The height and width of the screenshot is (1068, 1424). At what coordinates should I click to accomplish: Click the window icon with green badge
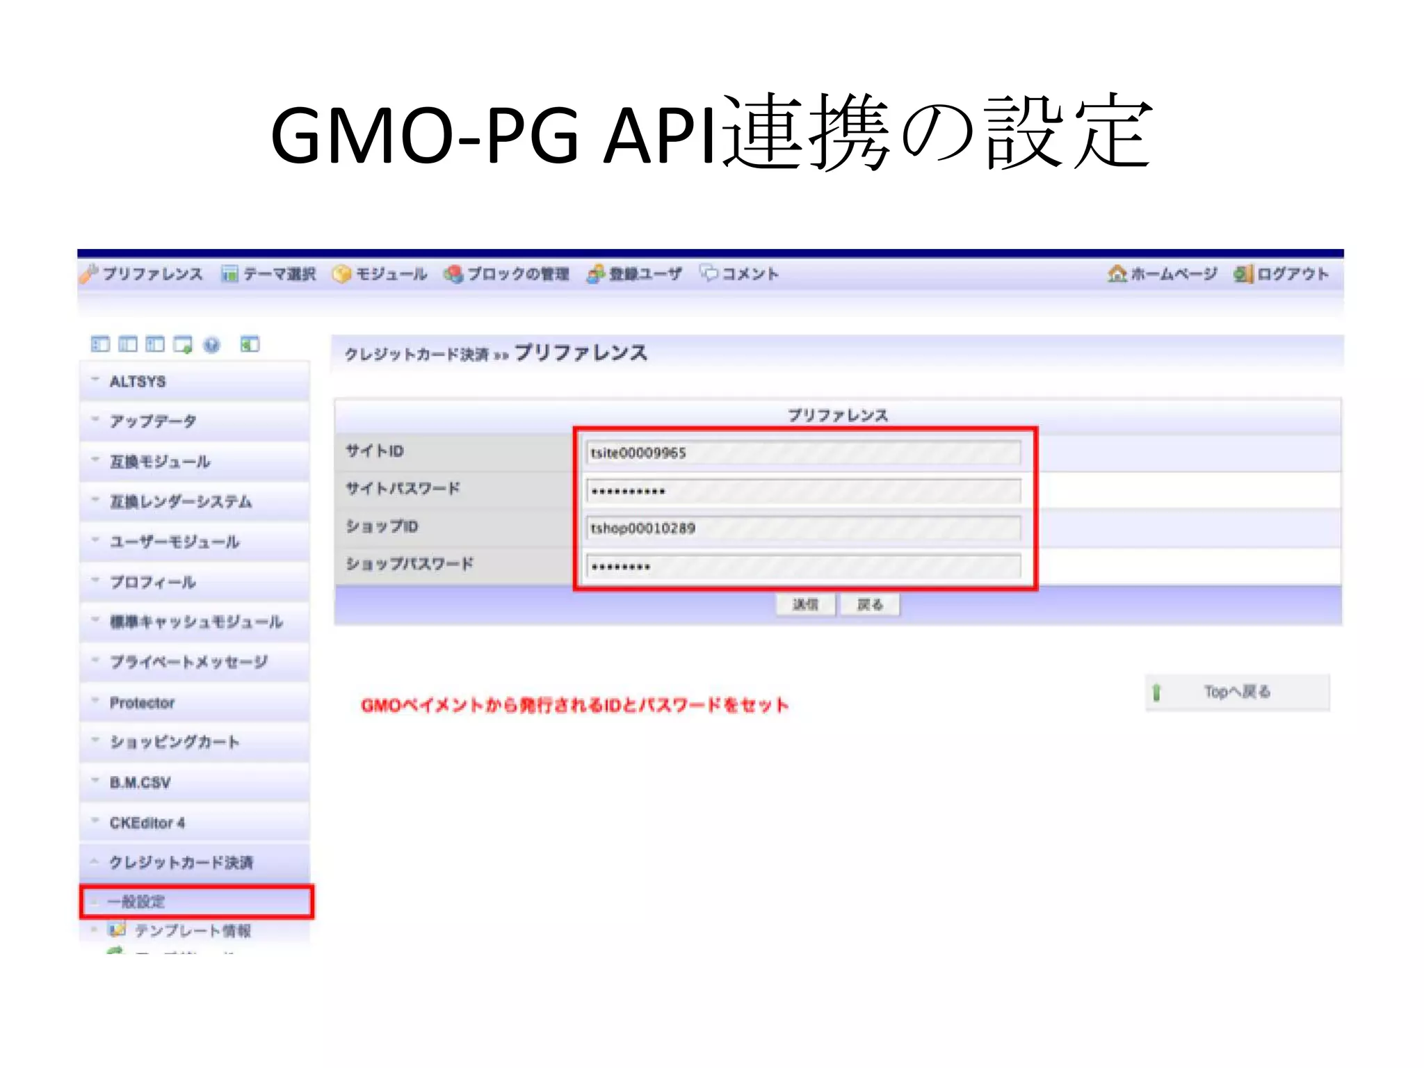coord(183,345)
